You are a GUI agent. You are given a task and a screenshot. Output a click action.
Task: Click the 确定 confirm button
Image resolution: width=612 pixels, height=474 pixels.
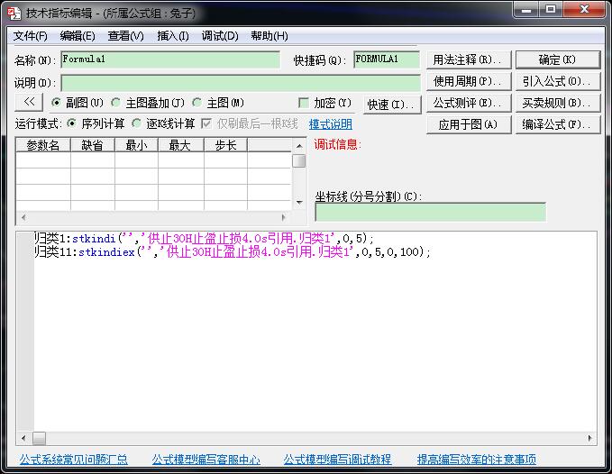[557, 59]
